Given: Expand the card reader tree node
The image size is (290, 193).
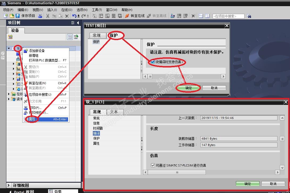Looking at the screenshot, I should pos(9,99).
